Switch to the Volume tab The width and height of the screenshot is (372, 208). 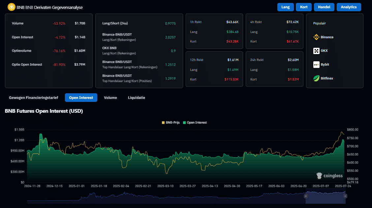pyautogui.click(x=110, y=98)
